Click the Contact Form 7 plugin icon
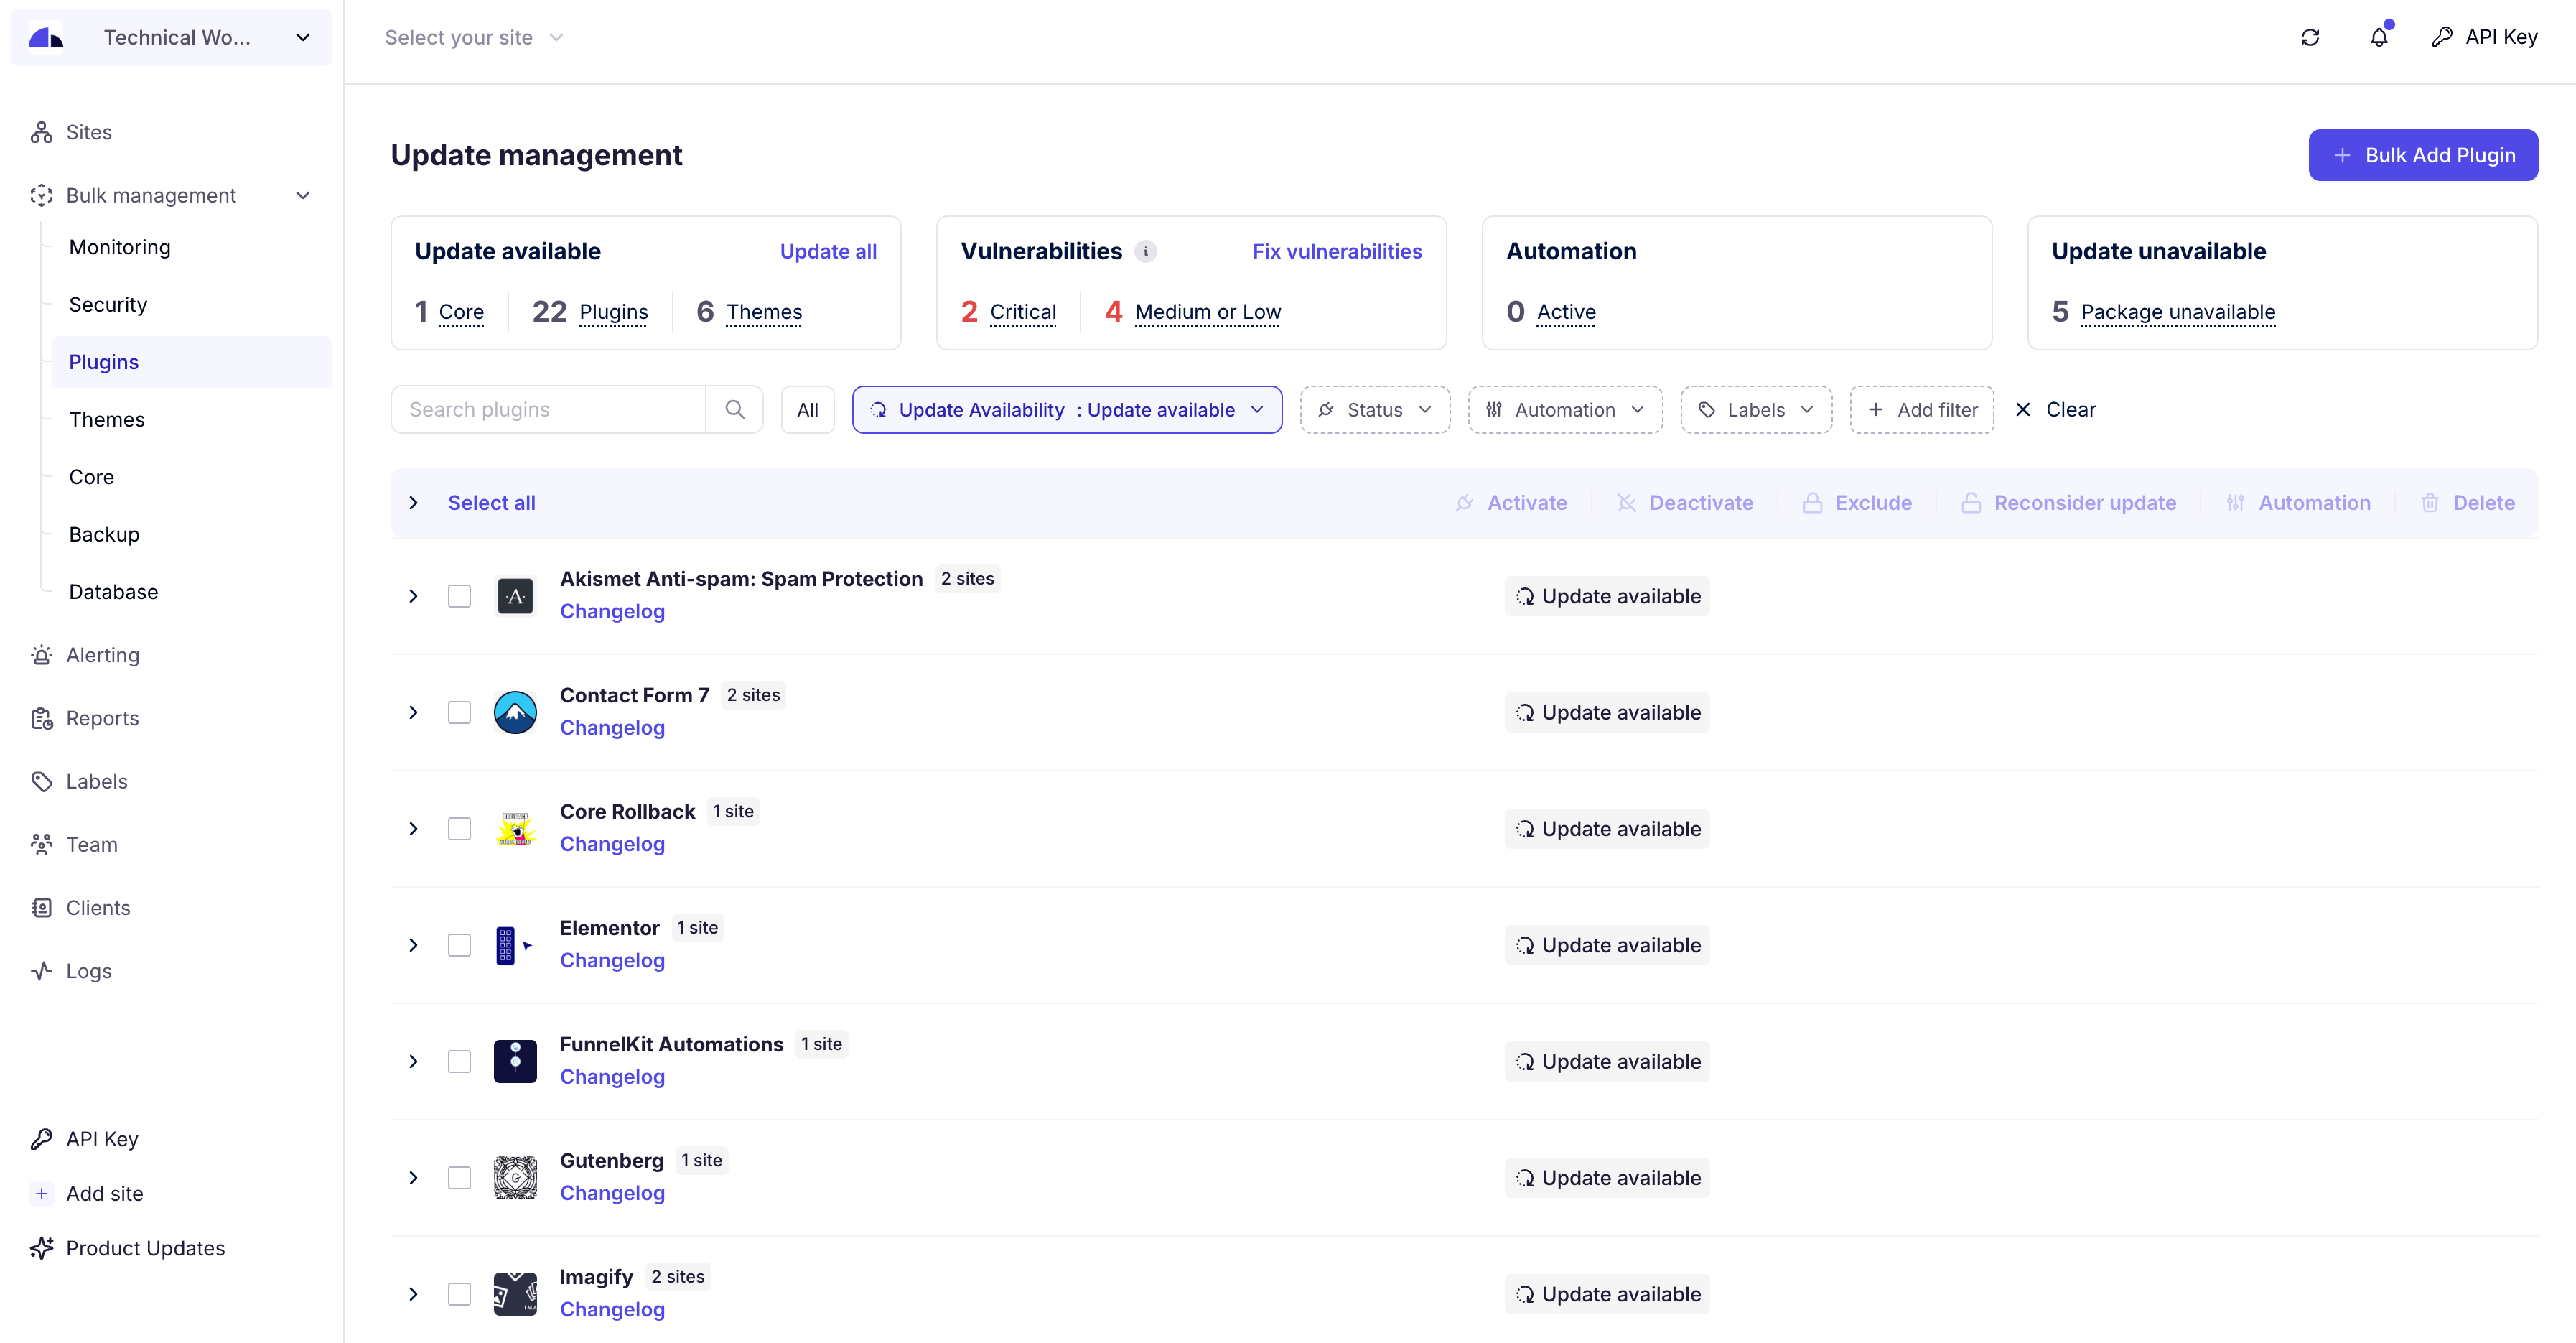The image size is (2576, 1343). [515, 712]
